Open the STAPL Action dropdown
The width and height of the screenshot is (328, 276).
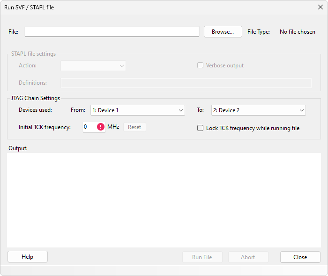(93, 66)
